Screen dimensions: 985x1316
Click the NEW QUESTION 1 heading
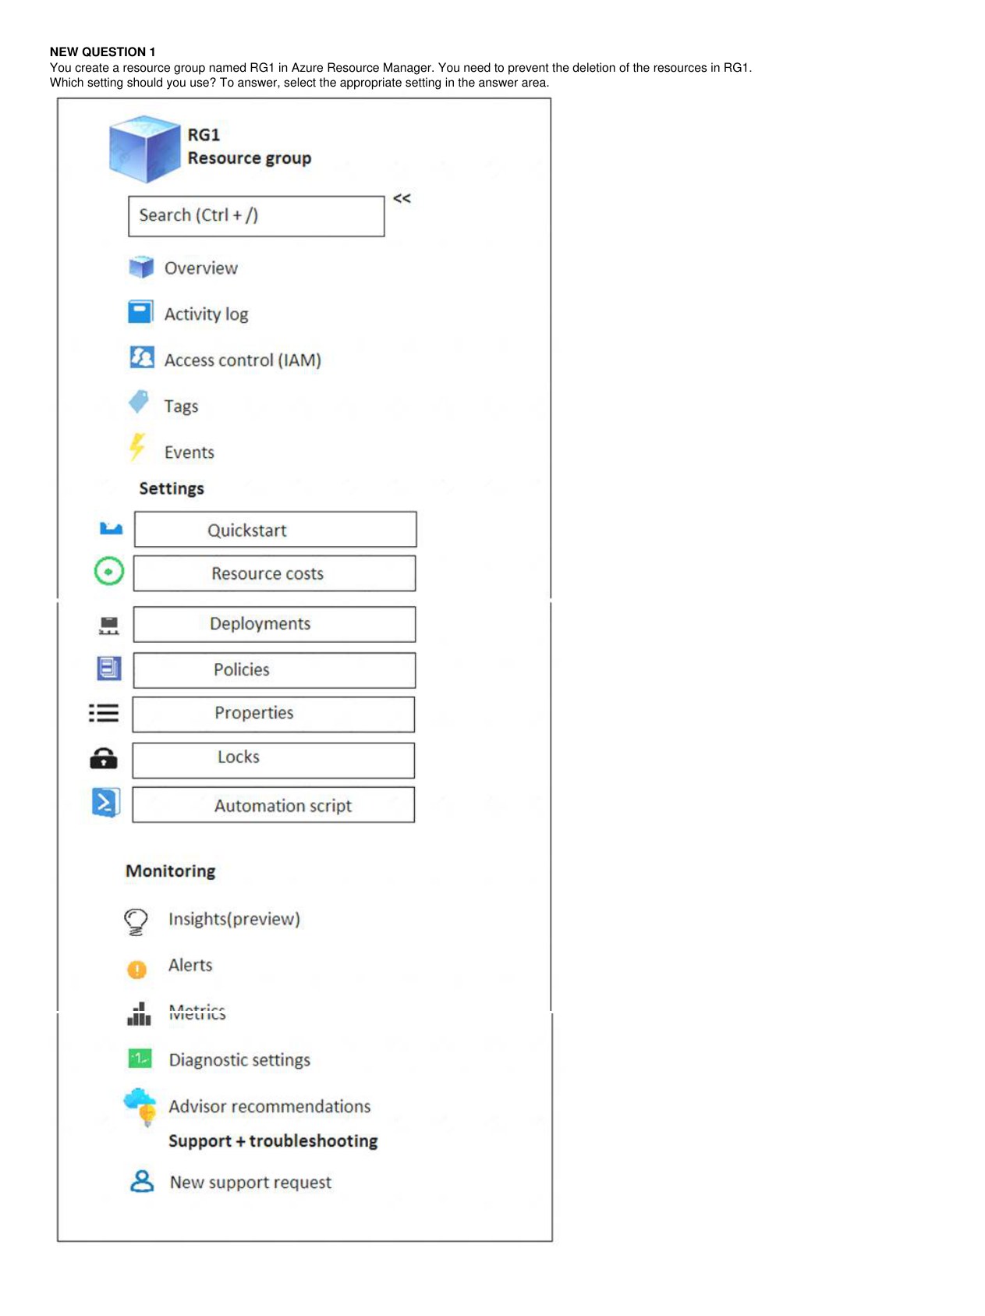(x=102, y=52)
